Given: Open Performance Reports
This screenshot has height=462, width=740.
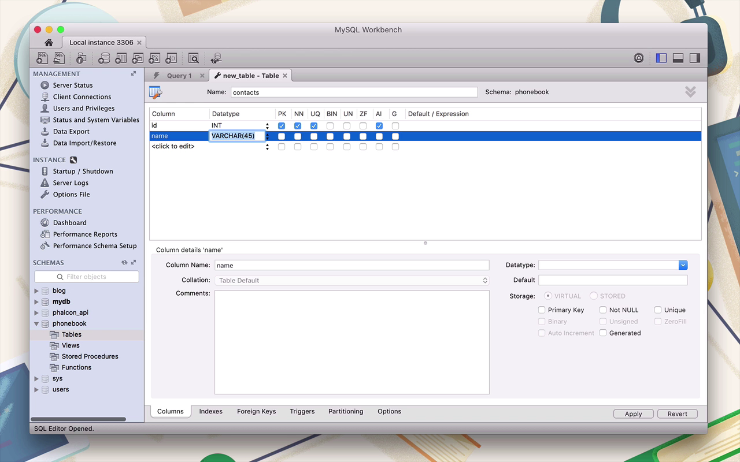Looking at the screenshot, I should (85, 234).
